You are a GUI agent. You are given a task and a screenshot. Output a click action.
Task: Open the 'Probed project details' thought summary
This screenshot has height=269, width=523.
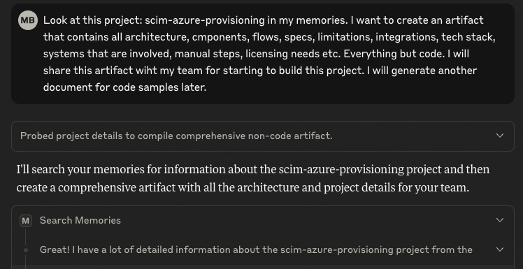pyautogui.click(x=263, y=136)
